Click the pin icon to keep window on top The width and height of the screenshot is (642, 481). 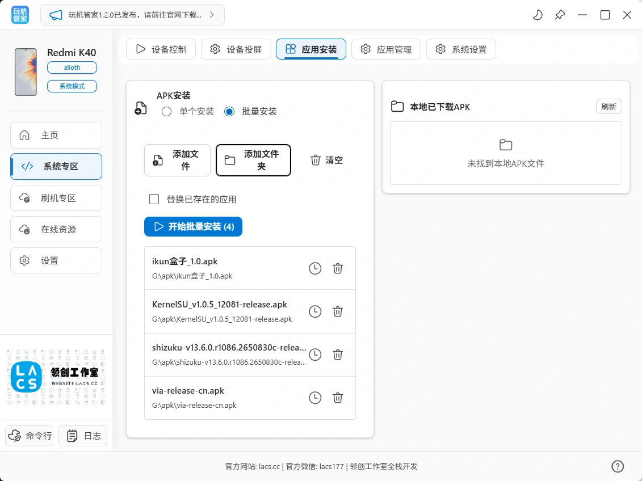[x=560, y=15]
